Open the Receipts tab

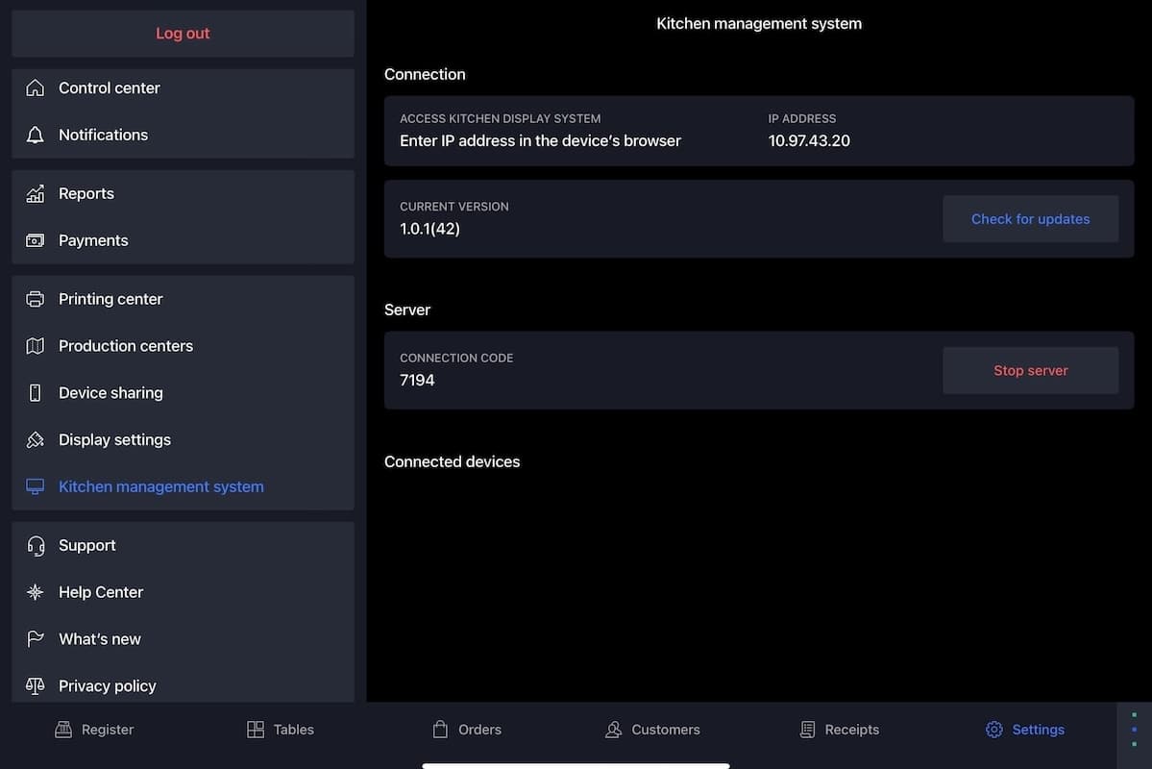pyautogui.click(x=839, y=730)
